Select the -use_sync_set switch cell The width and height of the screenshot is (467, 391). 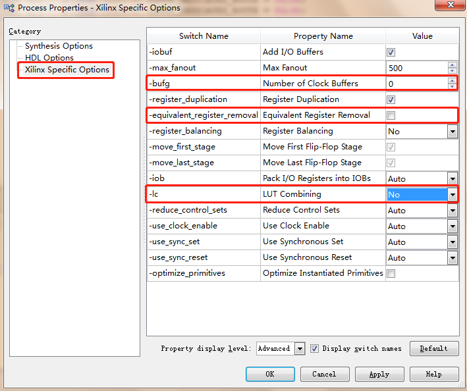(x=204, y=242)
